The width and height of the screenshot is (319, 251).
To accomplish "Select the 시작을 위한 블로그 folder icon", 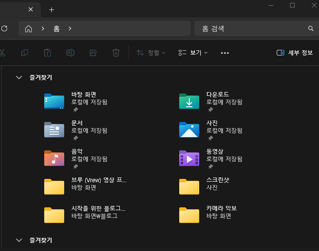I will click(x=54, y=215).
